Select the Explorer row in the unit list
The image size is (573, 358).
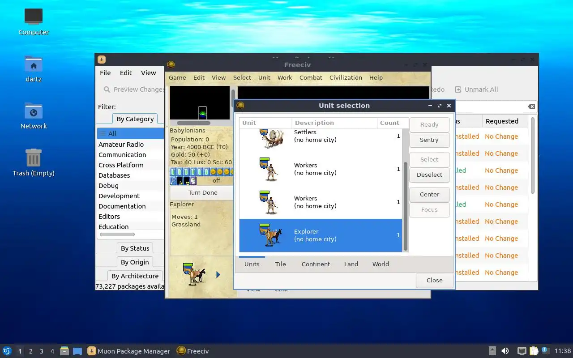(321, 235)
